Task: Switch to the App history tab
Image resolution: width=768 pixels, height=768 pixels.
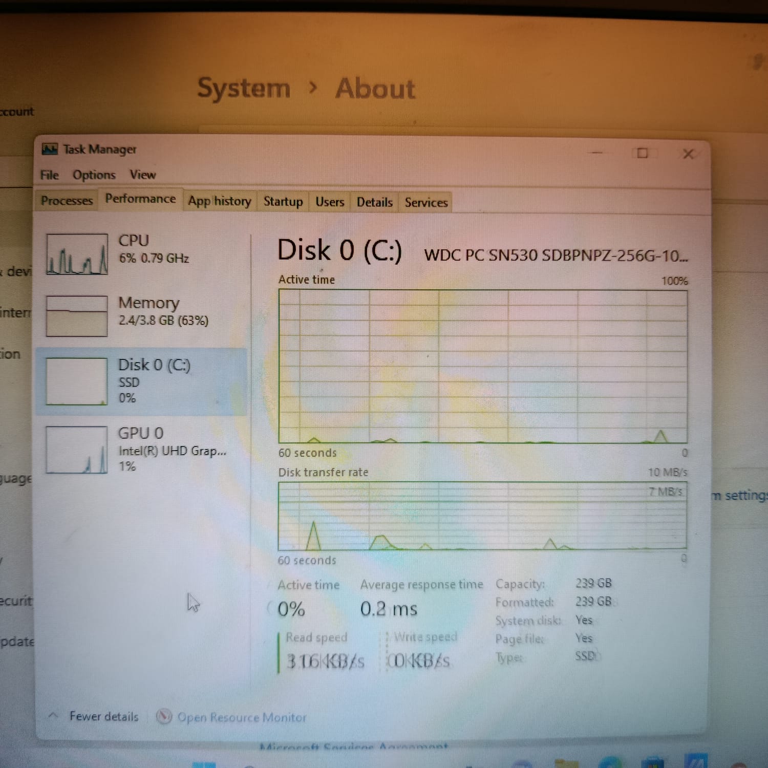Action: point(219,201)
